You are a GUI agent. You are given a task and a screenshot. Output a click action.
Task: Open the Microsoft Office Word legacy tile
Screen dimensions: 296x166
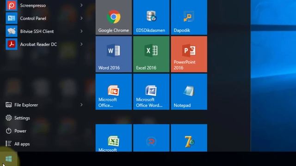pos(151,92)
